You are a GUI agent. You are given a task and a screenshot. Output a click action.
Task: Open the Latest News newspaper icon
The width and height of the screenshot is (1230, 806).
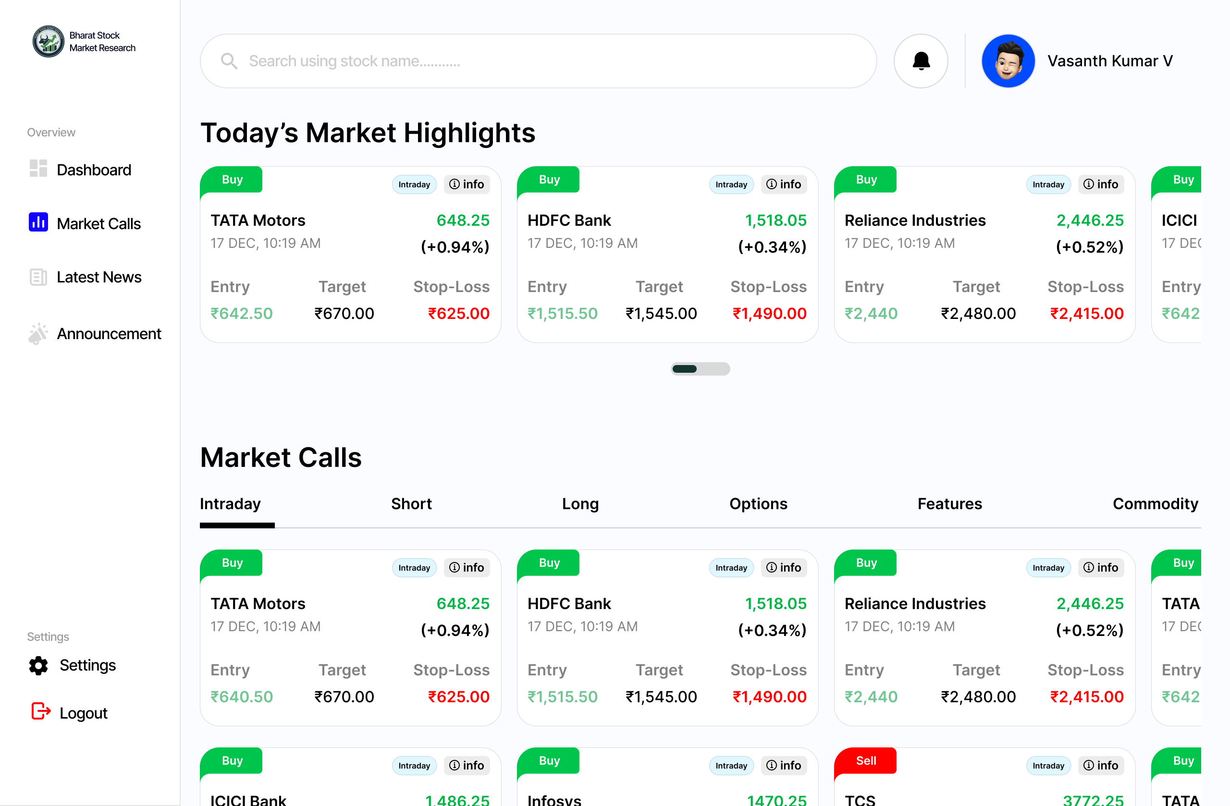[x=38, y=277]
